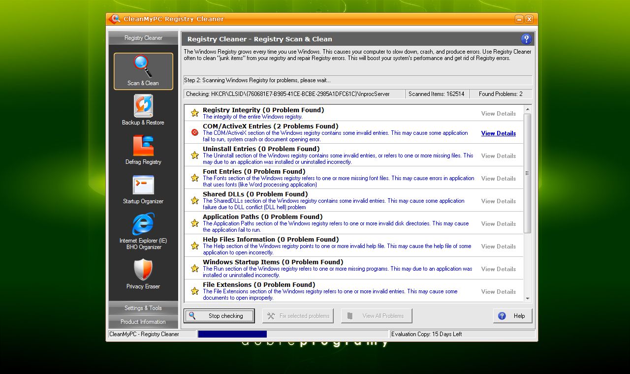The image size is (630, 374).
Task: Click the star icon beside Shared DLLs
Action: click(195, 200)
